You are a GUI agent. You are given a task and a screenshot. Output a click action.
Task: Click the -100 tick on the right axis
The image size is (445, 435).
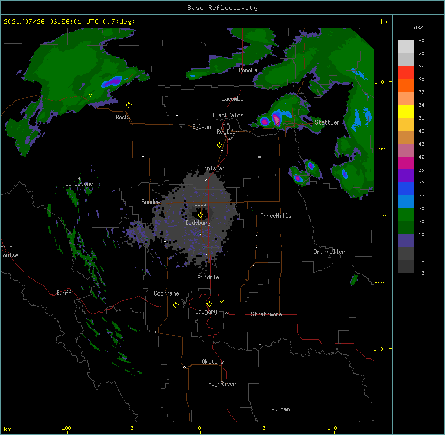point(377,349)
